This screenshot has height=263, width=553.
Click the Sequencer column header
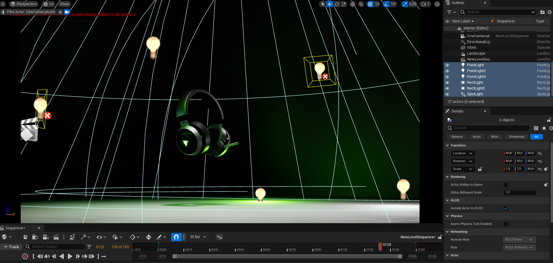tap(506, 21)
